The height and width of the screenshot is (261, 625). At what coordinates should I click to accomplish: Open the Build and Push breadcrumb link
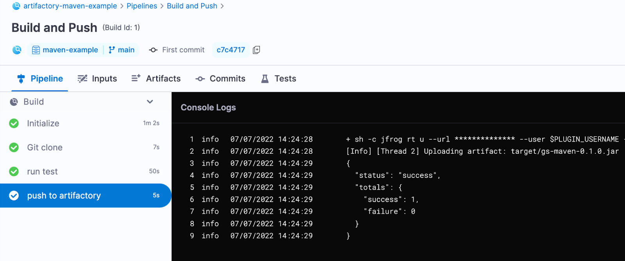pyautogui.click(x=192, y=6)
